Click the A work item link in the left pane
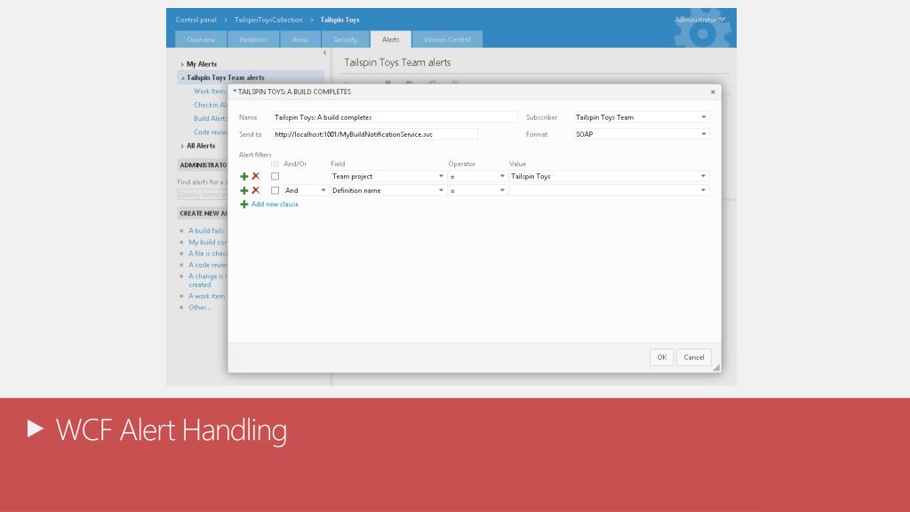Image resolution: width=910 pixels, height=512 pixels. 206,296
